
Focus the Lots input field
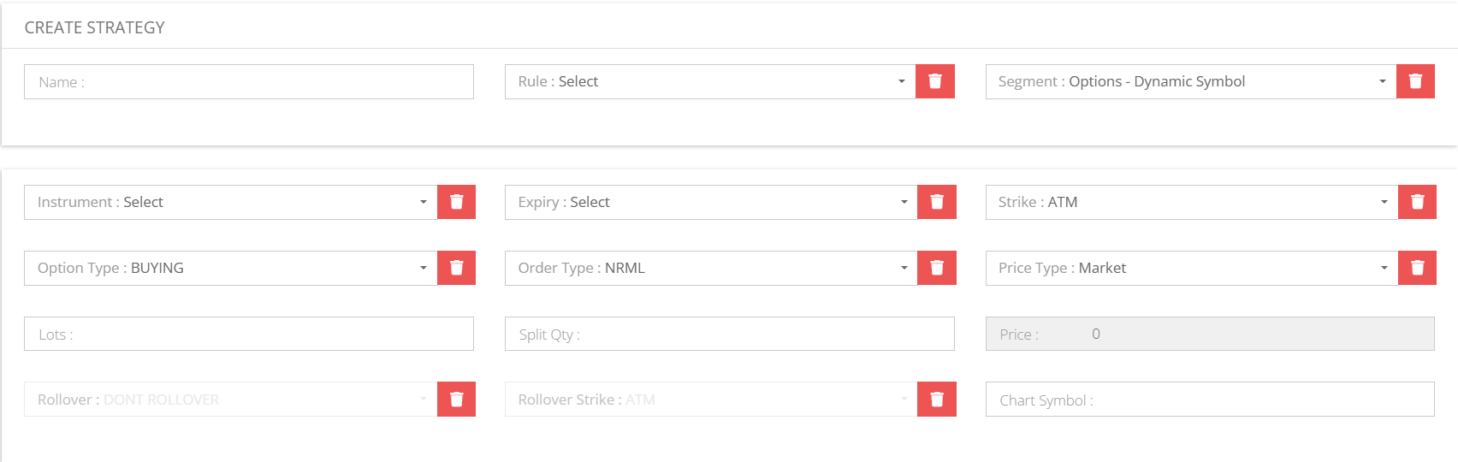point(249,335)
